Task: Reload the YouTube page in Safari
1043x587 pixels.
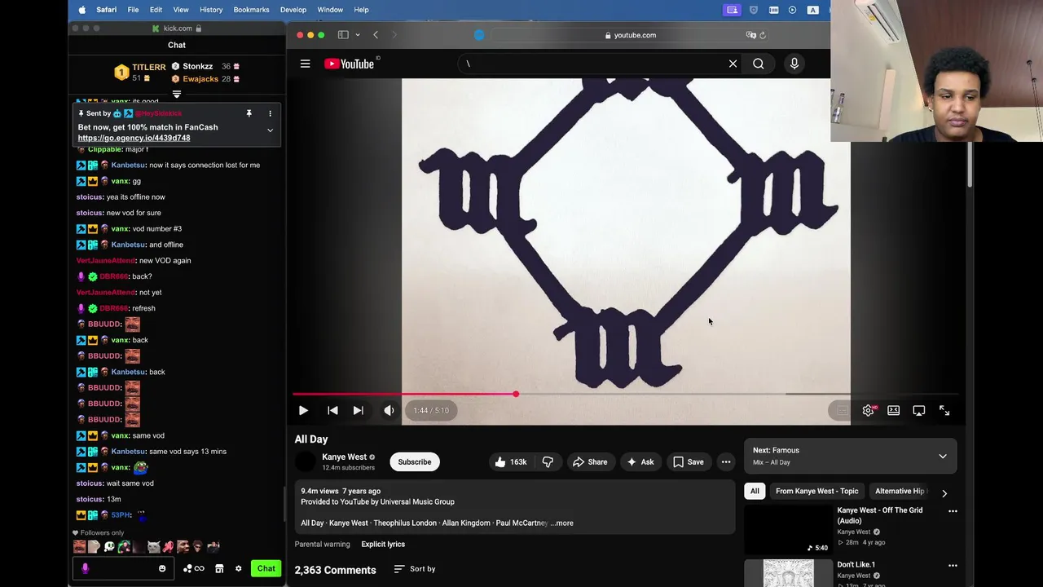Action: (x=762, y=35)
